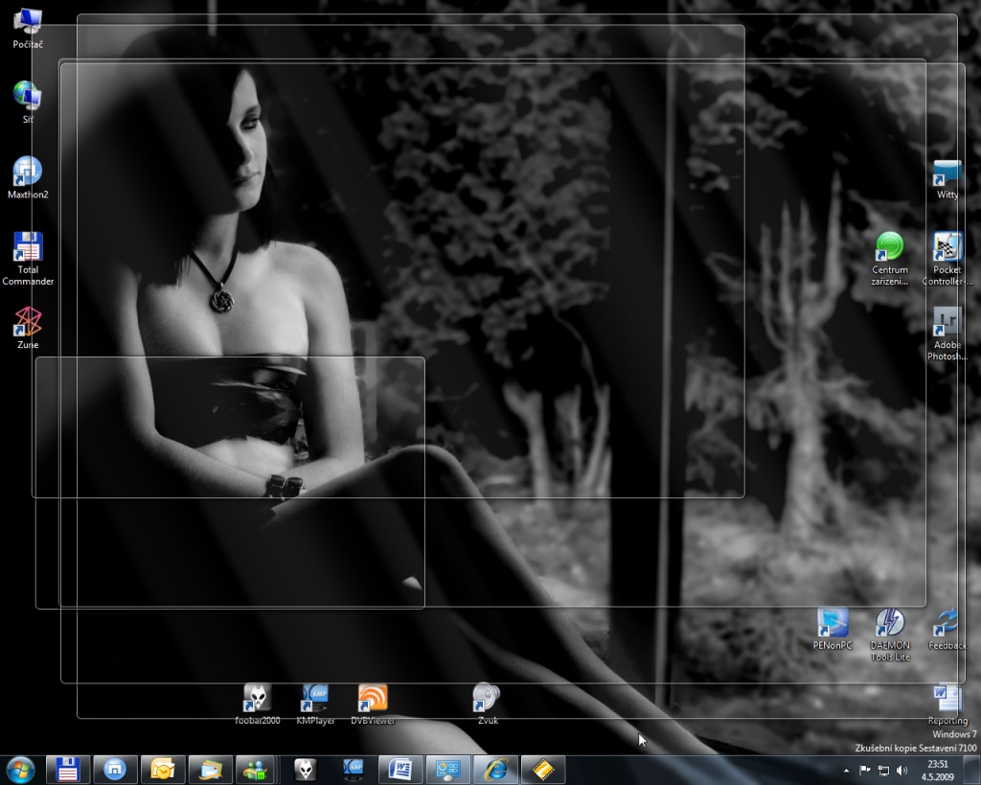Screen dimensions: 981x785
Task: Select the Adobe Photoshop desktop shortcut
Action: coord(947,334)
